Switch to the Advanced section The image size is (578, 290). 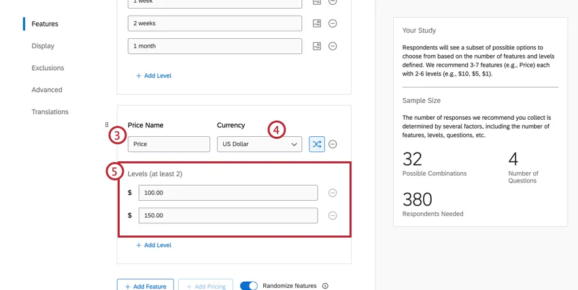(46, 90)
